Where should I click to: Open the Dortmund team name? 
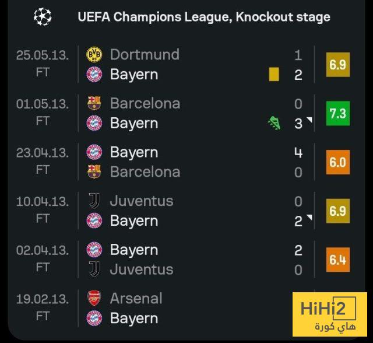click(145, 55)
